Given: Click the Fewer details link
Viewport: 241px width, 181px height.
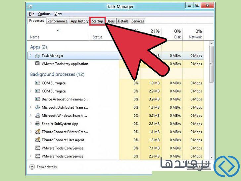Looking at the screenshot, I should coord(47,167).
